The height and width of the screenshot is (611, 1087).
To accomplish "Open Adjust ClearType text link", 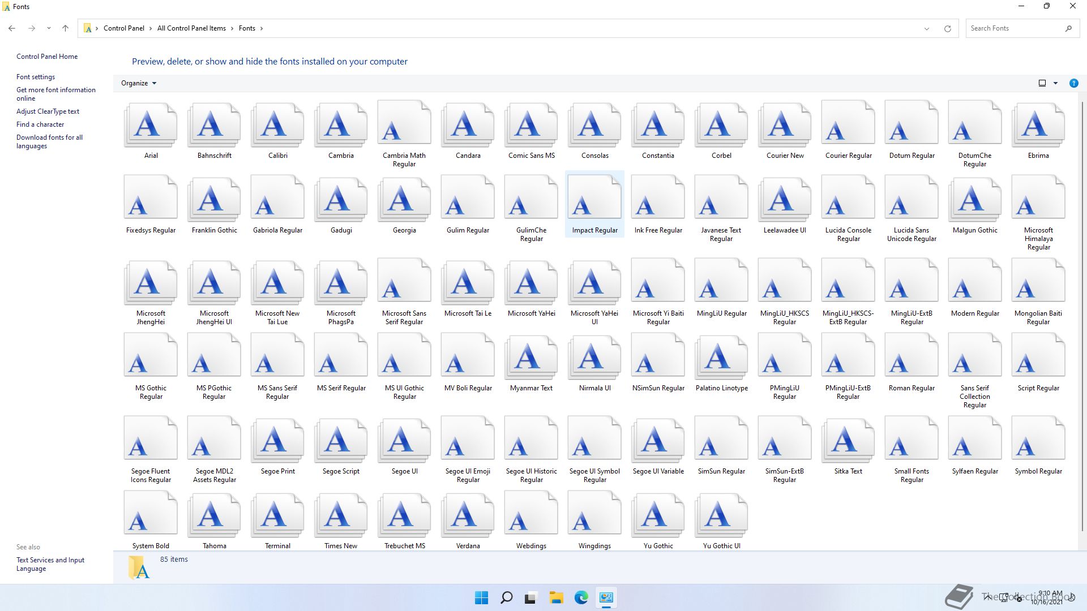I will pos(48,111).
